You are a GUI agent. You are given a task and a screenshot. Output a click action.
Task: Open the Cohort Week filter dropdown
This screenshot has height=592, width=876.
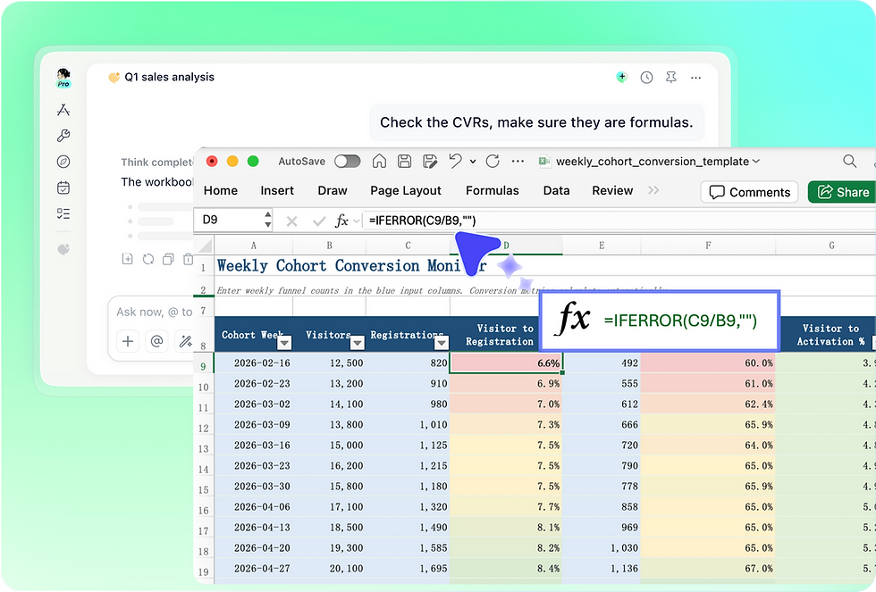[x=285, y=343]
